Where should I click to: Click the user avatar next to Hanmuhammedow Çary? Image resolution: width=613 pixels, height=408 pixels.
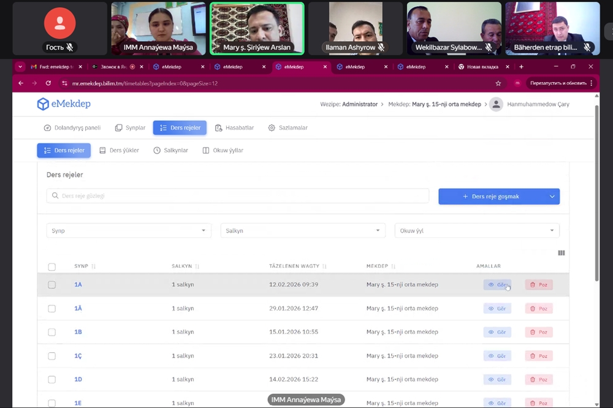496,104
